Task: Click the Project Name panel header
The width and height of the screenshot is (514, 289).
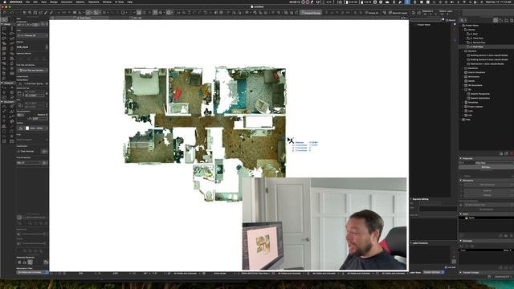Action: coord(424,25)
